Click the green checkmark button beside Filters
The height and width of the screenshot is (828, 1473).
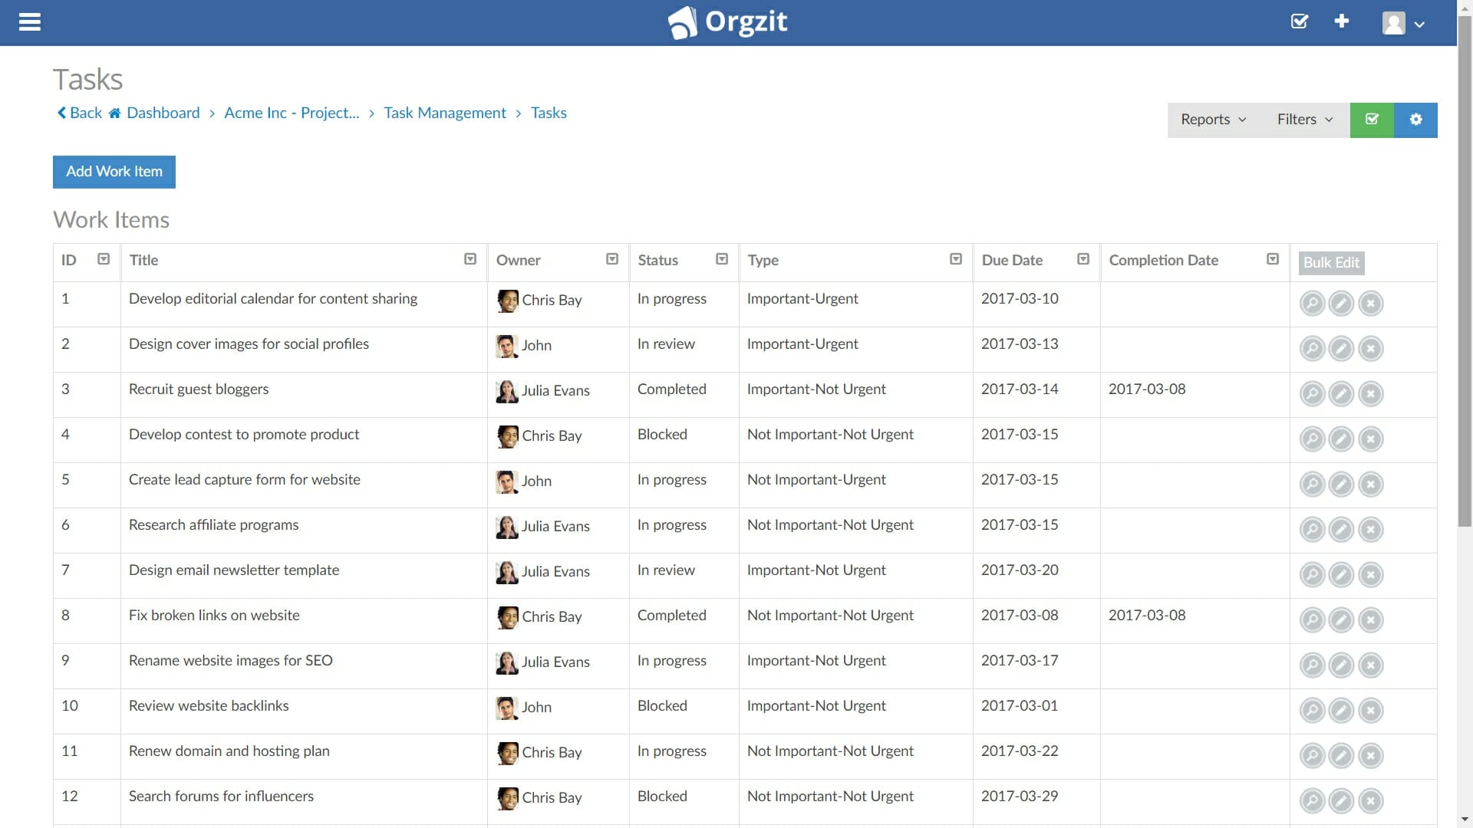pyautogui.click(x=1372, y=120)
